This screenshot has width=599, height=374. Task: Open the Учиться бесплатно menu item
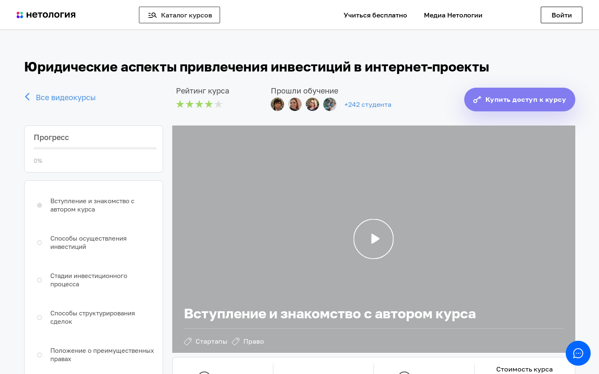(x=375, y=15)
